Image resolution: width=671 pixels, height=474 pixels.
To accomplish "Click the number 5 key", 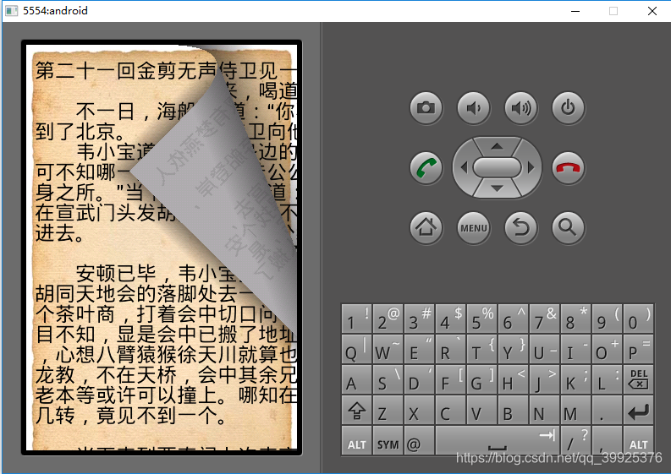I will (x=481, y=319).
